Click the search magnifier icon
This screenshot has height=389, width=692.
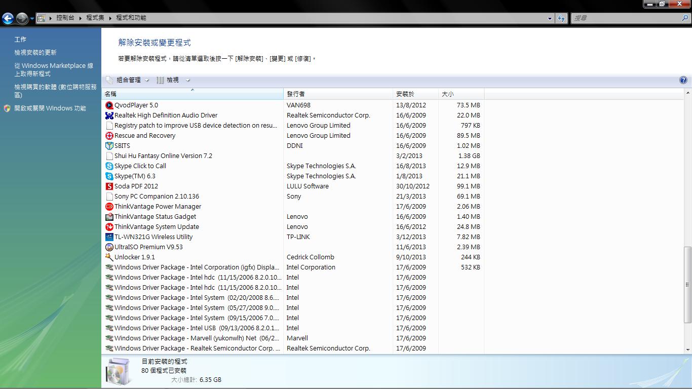(x=685, y=18)
